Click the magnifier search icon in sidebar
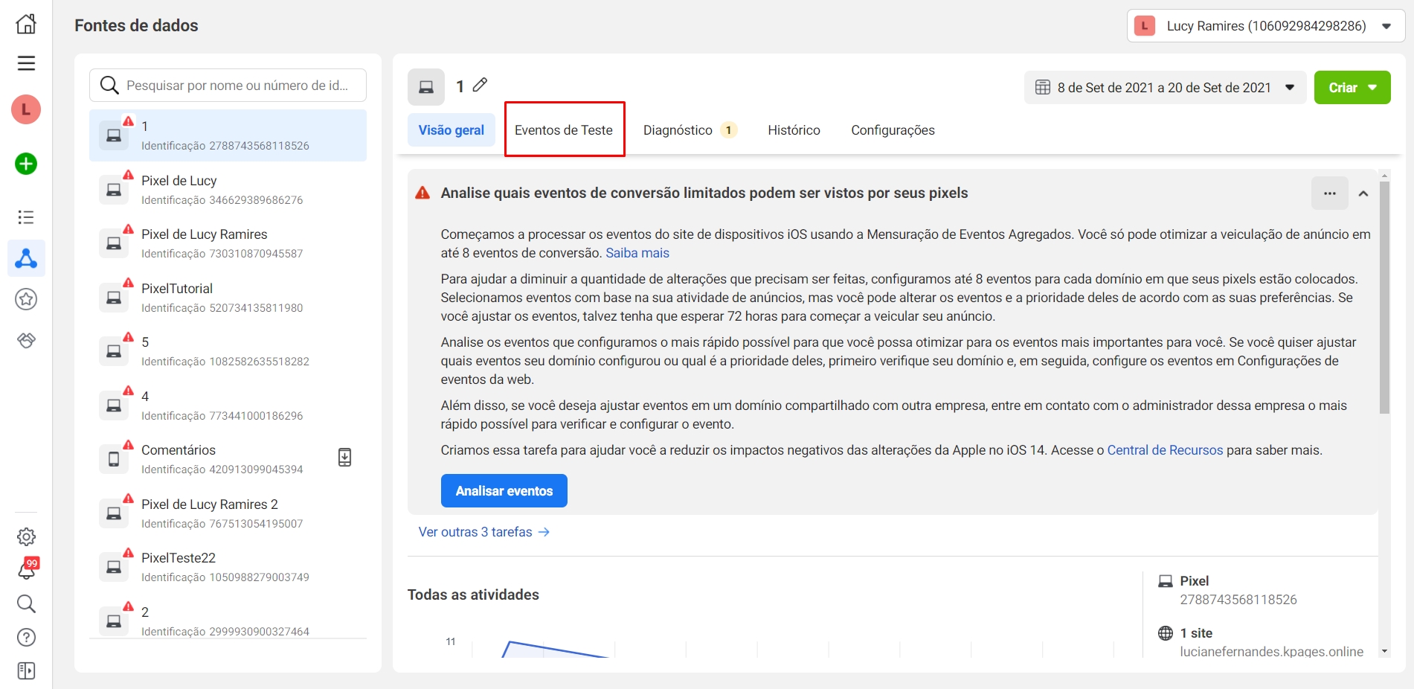This screenshot has height=689, width=1414. pyautogui.click(x=26, y=603)
